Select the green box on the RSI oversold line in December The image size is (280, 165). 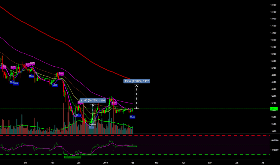(87, 154)
